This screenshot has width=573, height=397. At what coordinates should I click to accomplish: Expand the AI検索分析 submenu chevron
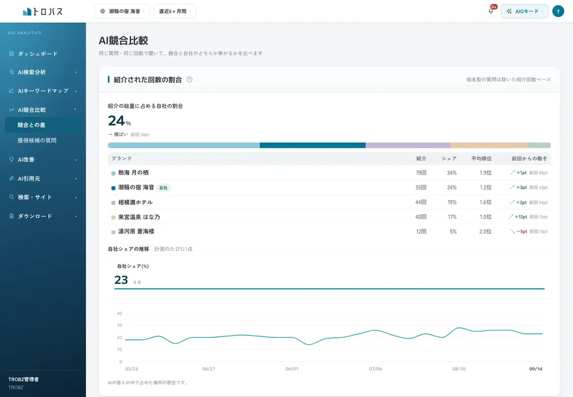[x=76, y=72]
